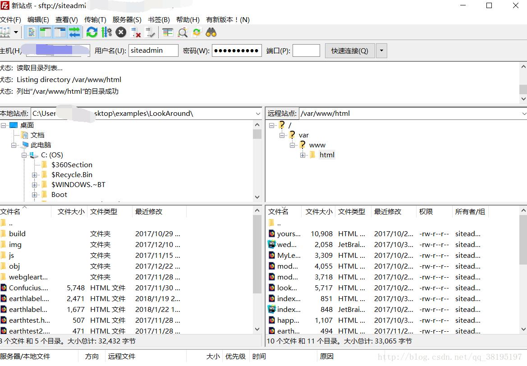Viewport: 527px width, 366px height.
Task: Select the html folder in remote tree
Action: pyautogui.click(x=327, y=155)
